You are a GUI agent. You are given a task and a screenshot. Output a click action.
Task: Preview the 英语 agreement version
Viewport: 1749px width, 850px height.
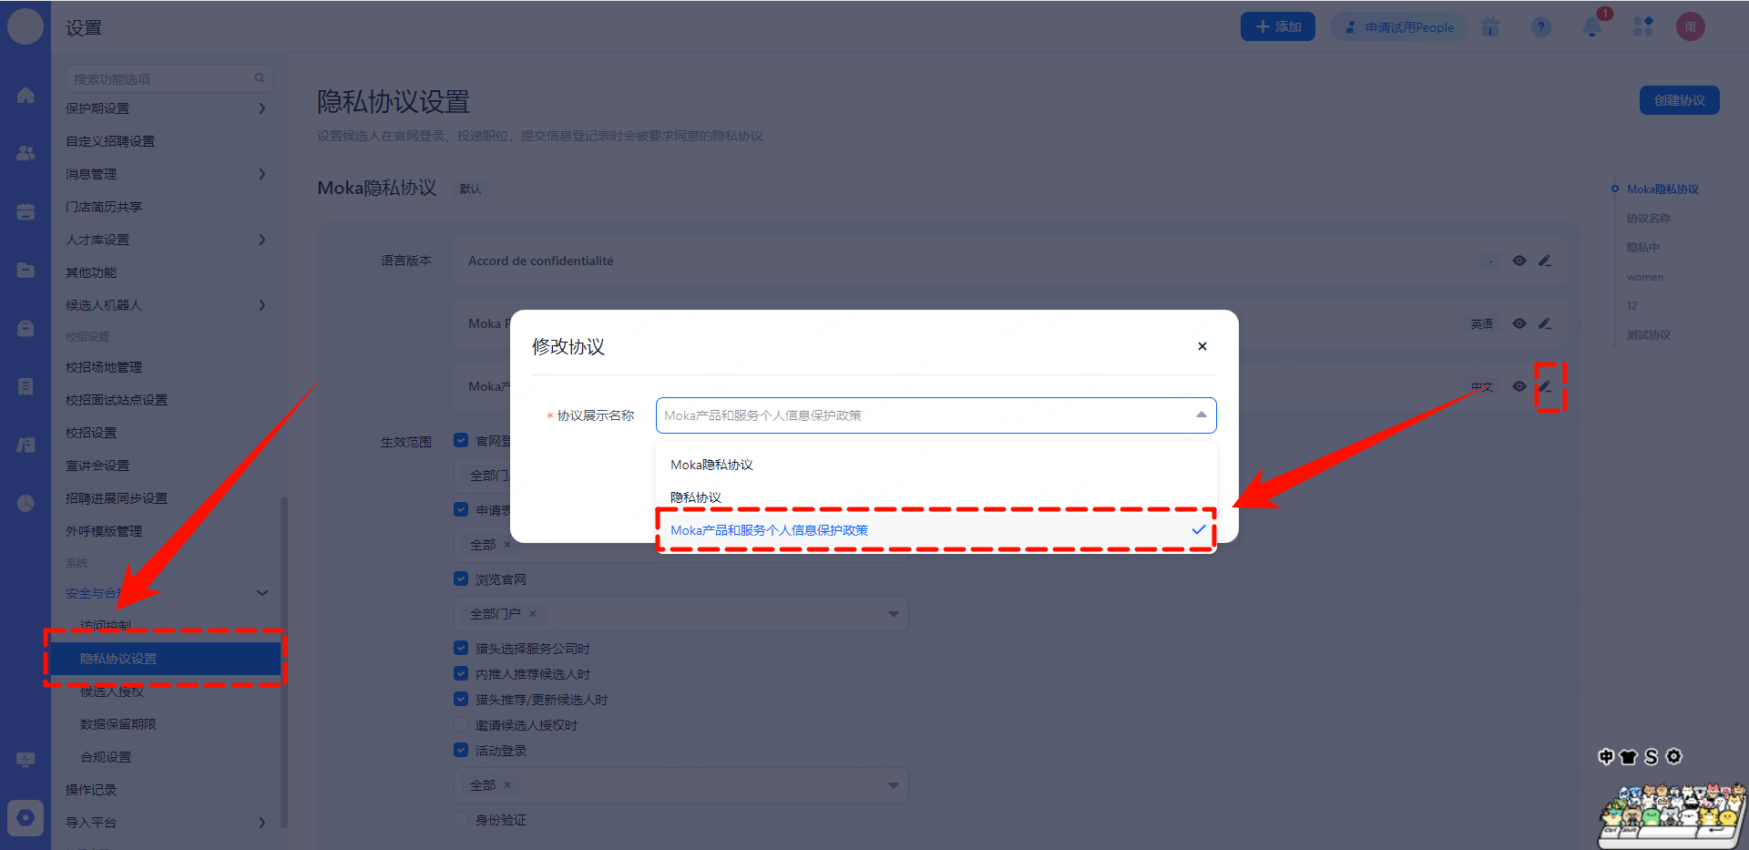point(1519,323)
